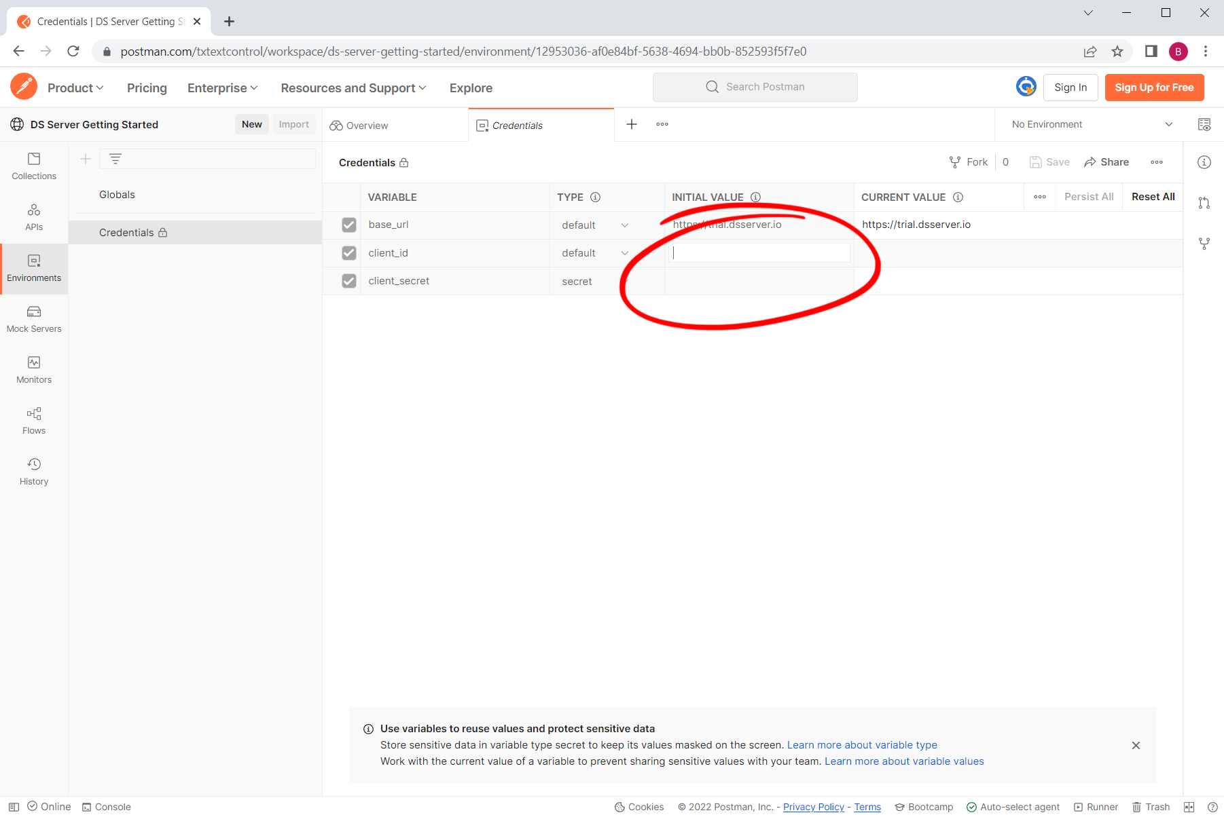Open the APIs sidebar section

tap(34, 217)
